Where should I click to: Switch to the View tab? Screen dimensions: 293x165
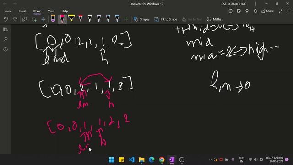pyautogui.click(x=51, y=11)
